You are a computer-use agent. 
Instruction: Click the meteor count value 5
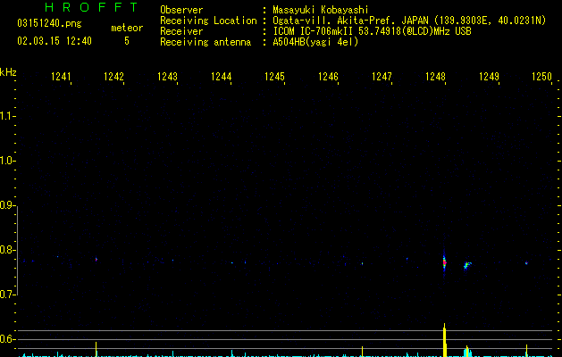tap(127, 41)
